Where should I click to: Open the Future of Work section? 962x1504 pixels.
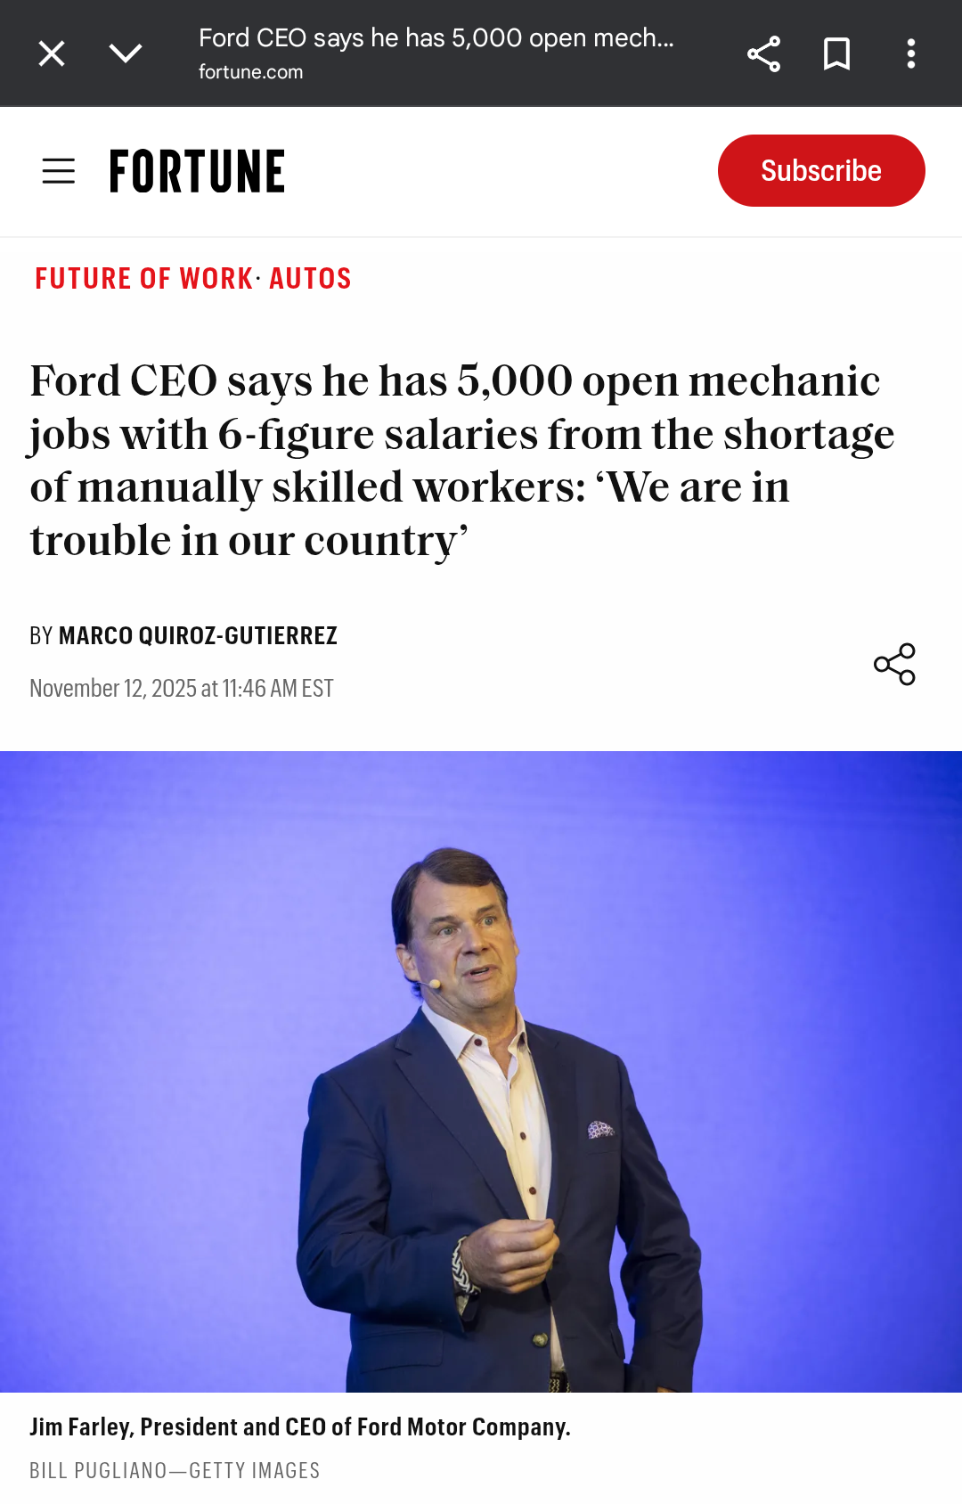pyautogui.click(x=143, y=279)
